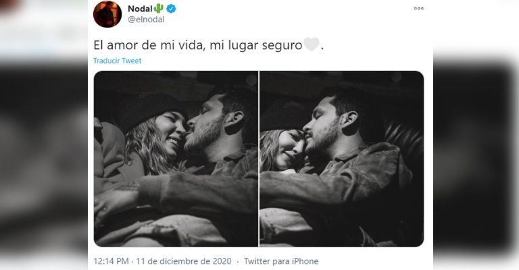
Task: Click Traducir Tweet to translate
Action: 117,61
